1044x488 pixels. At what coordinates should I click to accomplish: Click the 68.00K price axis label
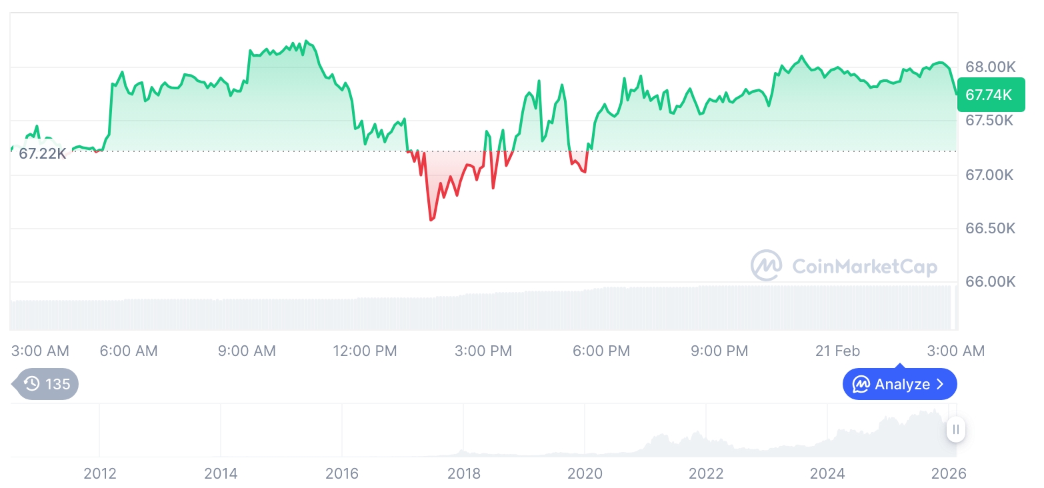(x=990, y=67)
